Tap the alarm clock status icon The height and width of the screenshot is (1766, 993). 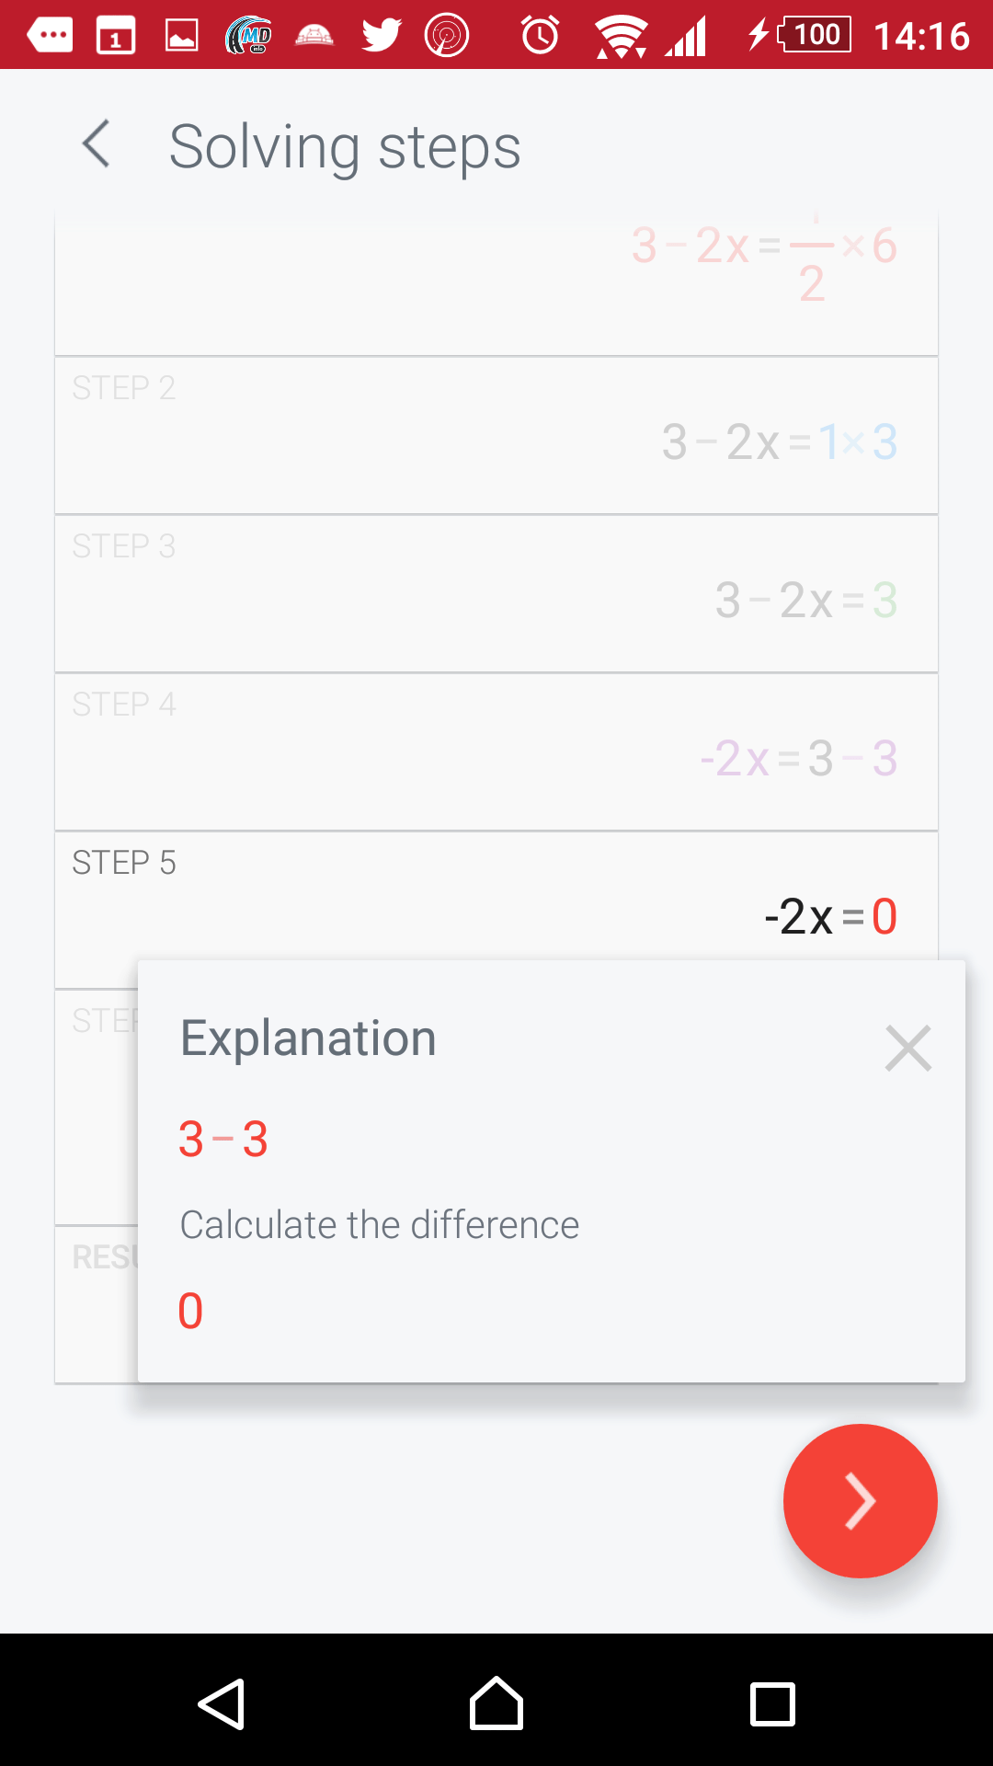point(540,36)
